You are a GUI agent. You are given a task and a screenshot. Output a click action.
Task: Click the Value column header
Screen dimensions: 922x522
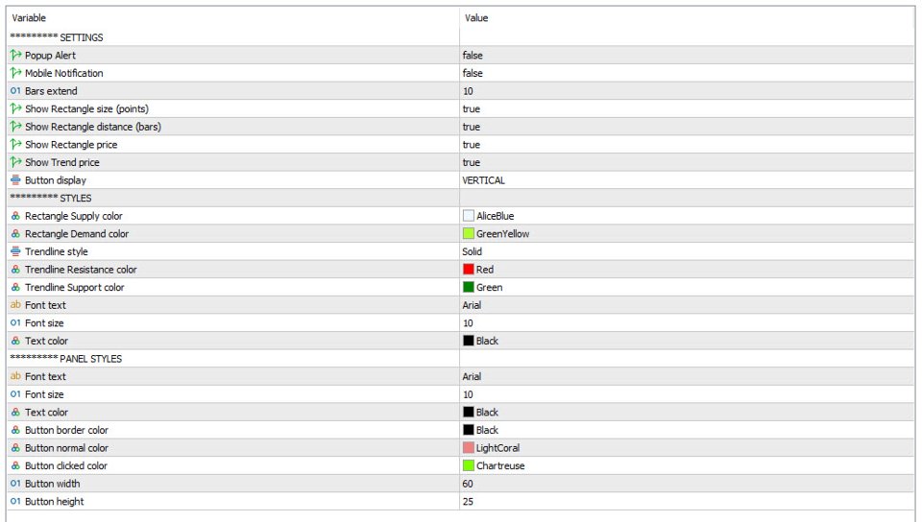476,18
